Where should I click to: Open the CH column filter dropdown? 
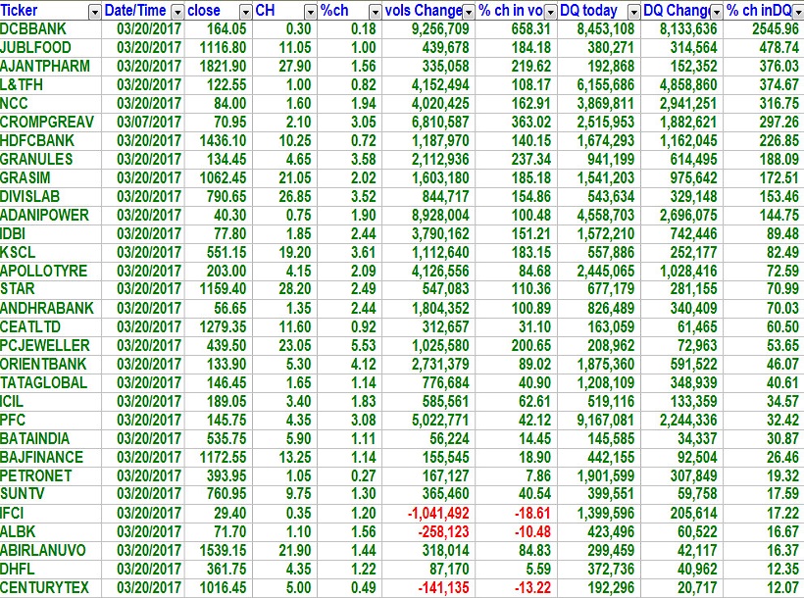310,12
